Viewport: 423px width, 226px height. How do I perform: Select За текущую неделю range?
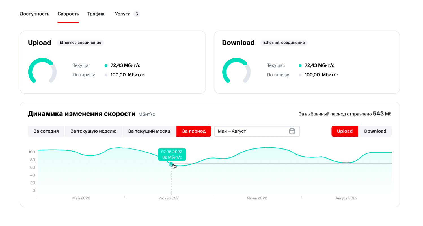coord(93,131)
